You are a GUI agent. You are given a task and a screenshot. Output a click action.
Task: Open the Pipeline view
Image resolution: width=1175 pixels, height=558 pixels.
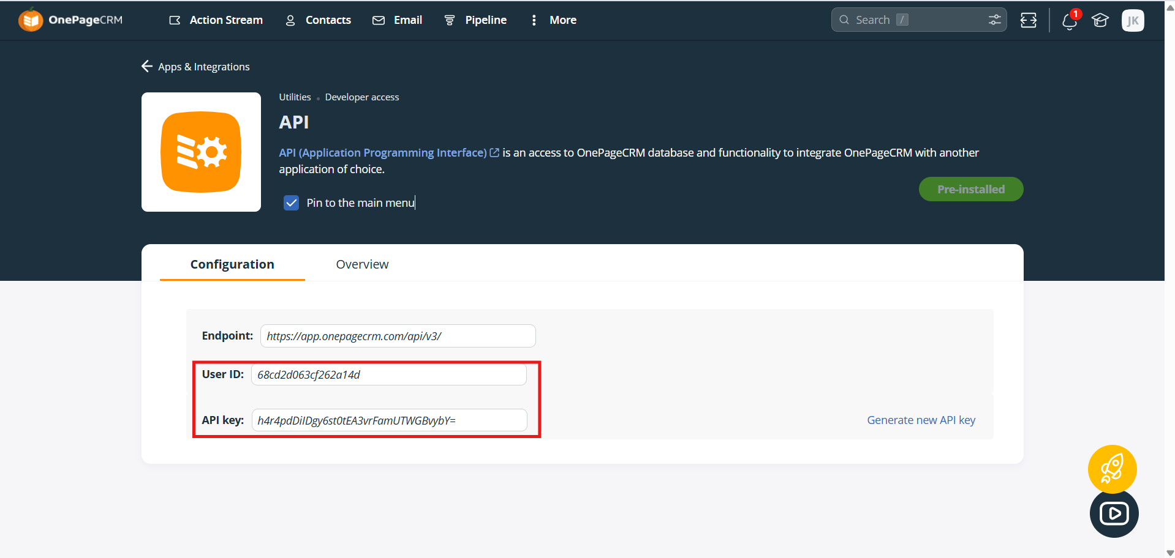(475, 20)
